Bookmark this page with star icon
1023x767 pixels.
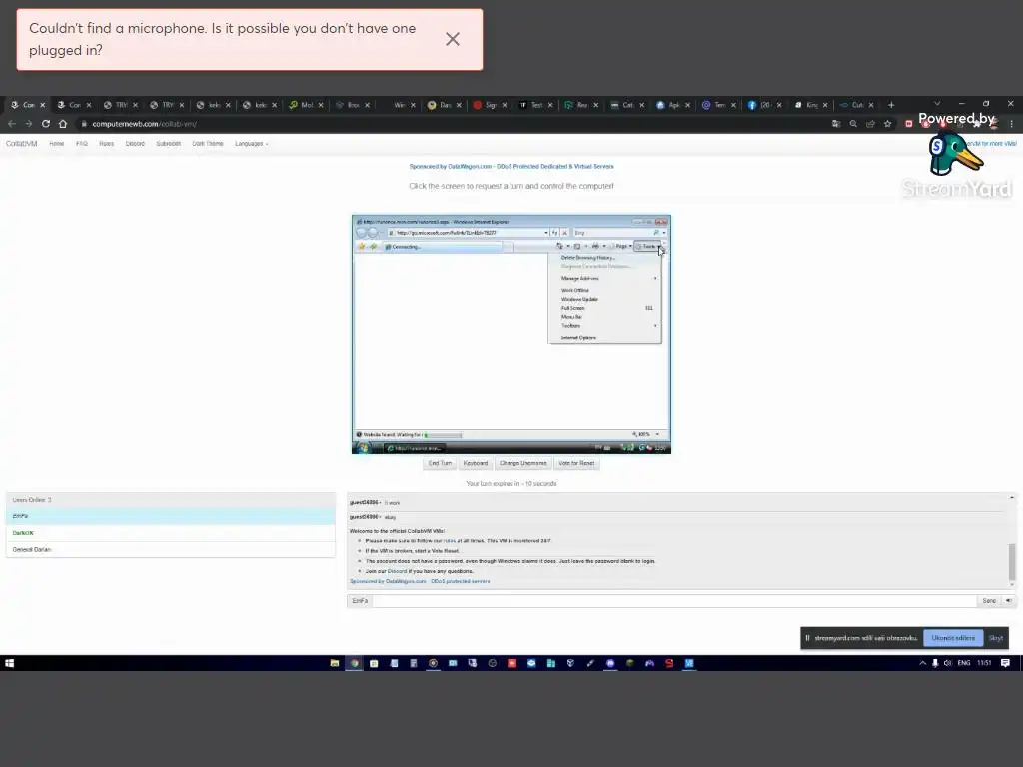(887, 123)
